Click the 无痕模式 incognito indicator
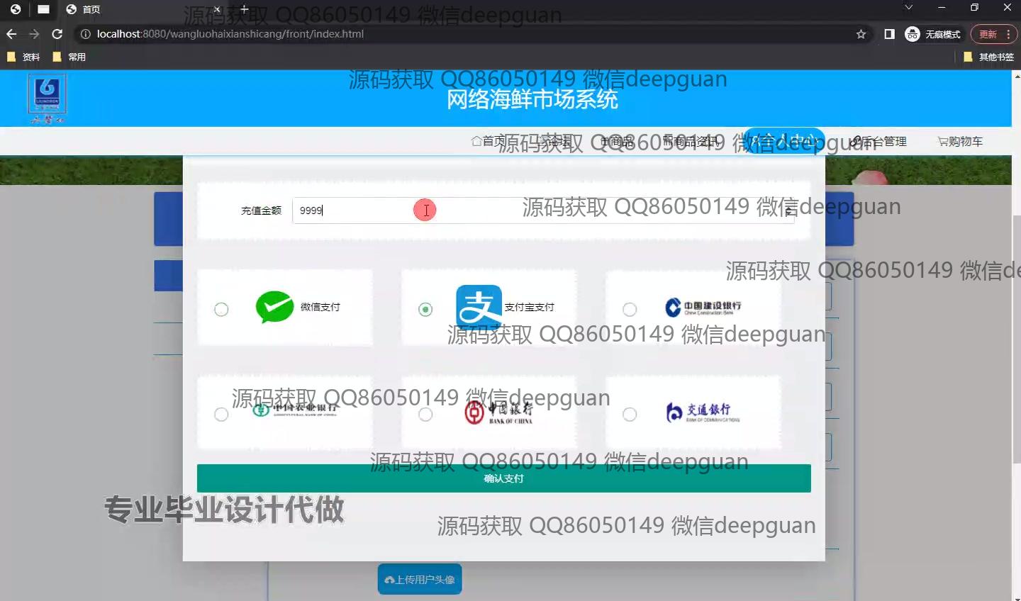 (x=933, y=34)
